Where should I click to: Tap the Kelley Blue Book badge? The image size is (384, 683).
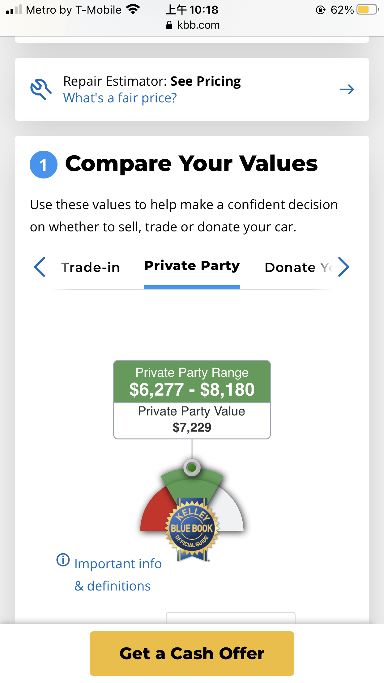click(192, 528)
